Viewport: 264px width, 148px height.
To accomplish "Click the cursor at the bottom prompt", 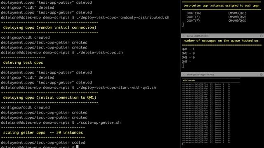I will (78, 147).
